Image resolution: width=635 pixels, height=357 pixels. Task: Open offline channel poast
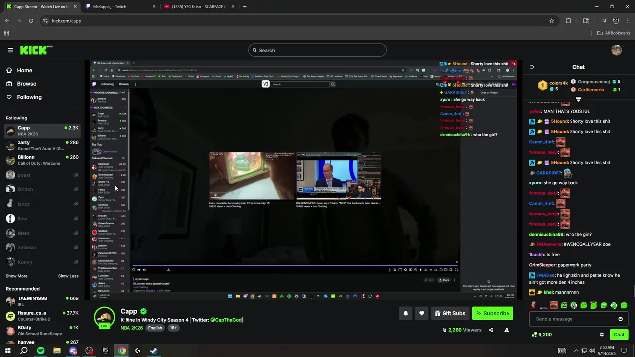(42, 175)
